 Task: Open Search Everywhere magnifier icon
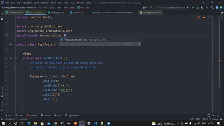(x=212, y=8)
